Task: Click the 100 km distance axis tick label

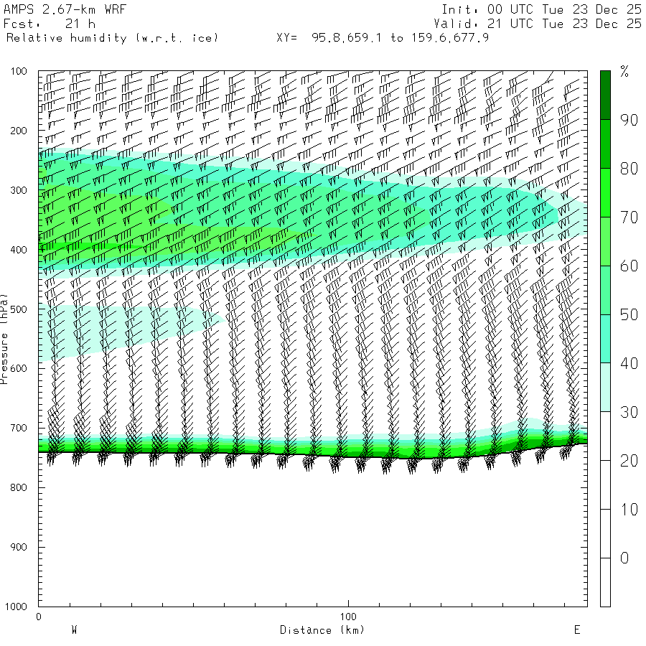Action: pos(349,617)
